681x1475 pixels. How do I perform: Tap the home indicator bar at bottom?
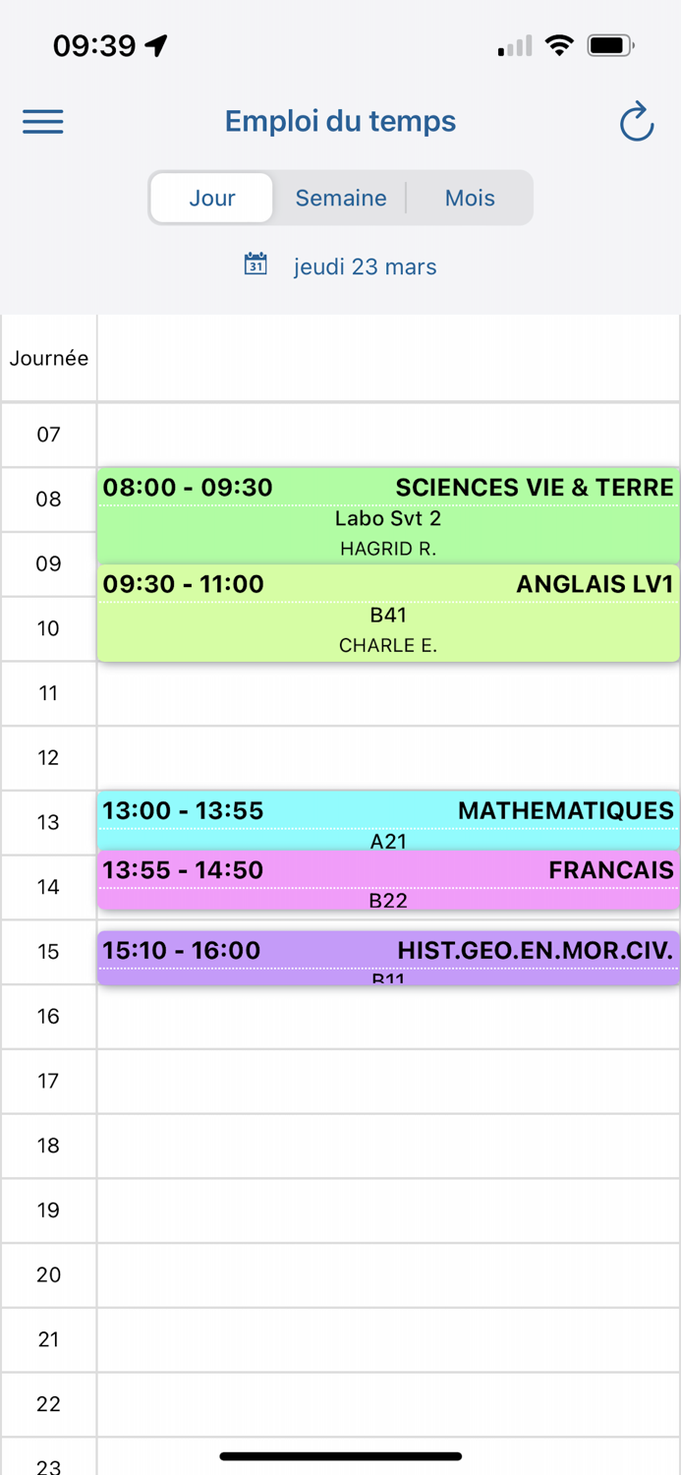click(x=340, y=1456)
